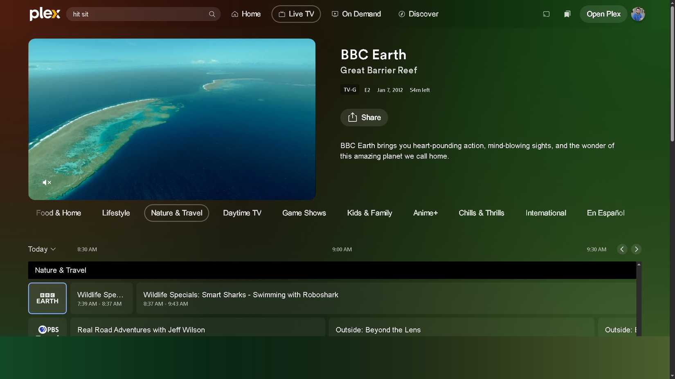Open the Watchlist bookmark icon
Image resolution: width=675 pixels, height=379 pixels.
tap(567, 13)
